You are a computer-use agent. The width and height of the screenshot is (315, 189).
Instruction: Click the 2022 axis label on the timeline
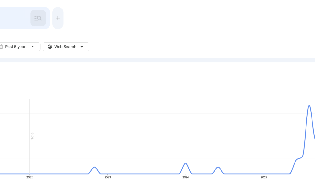pyautogui.click(x=29, y=177)
